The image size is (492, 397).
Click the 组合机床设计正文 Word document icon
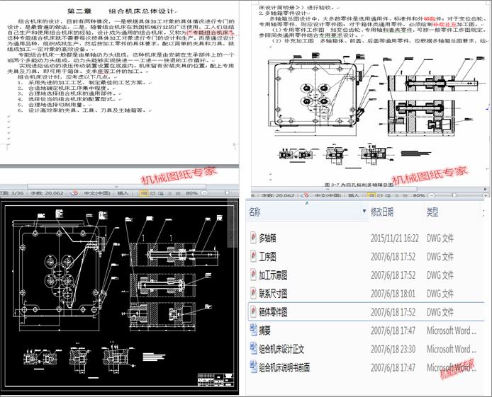point(253,349)
